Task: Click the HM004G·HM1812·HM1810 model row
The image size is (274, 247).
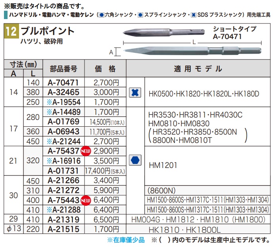Action: coord(198,220)
